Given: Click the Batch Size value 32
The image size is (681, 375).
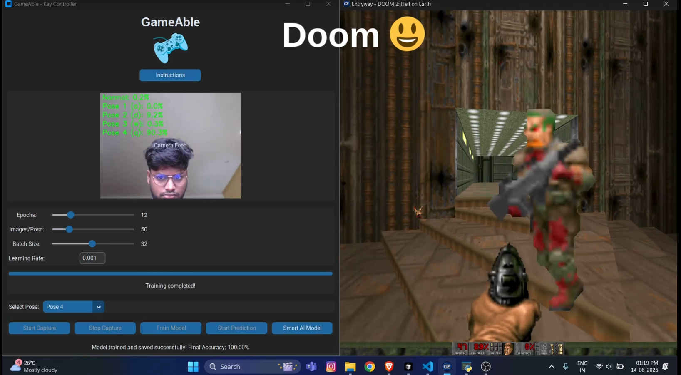Looking at the screenshot, I should (x=144, y=244).
